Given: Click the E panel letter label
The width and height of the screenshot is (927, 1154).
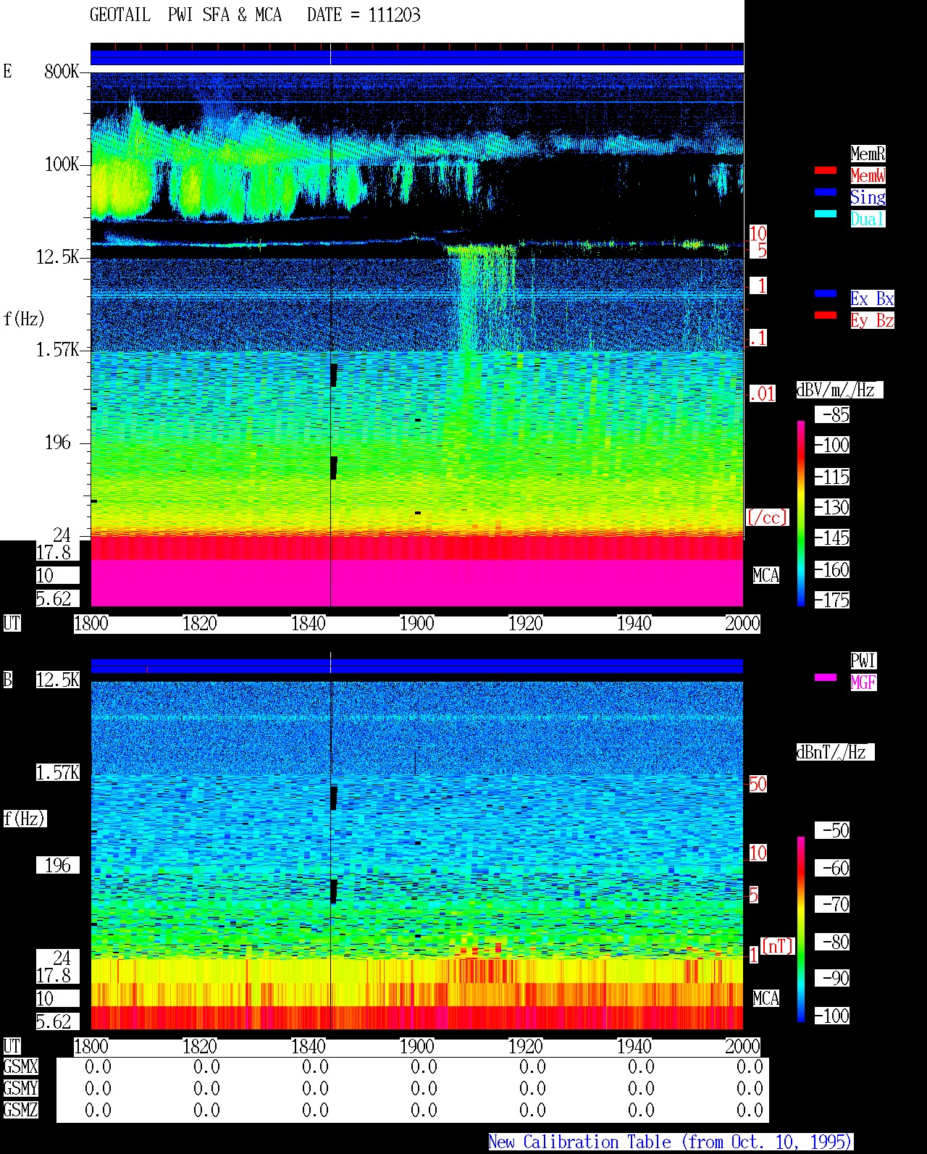Looking at the screenshot, I should coord(8,71).
